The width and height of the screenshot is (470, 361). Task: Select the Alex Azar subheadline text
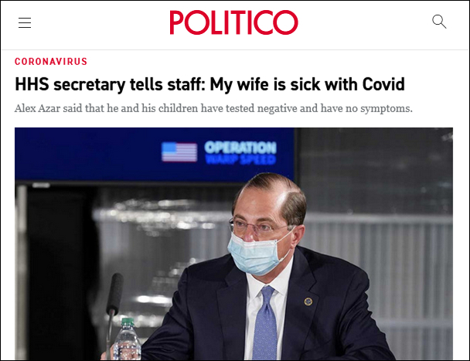(213, 108)
